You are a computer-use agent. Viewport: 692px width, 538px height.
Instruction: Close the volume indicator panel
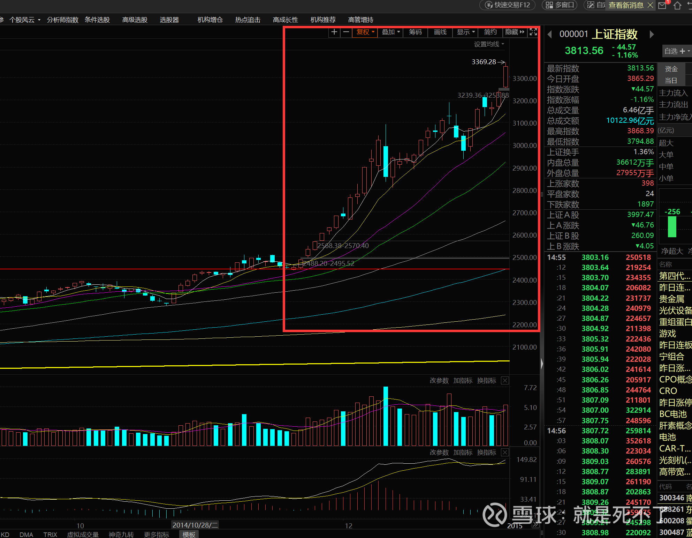[505, 380]
